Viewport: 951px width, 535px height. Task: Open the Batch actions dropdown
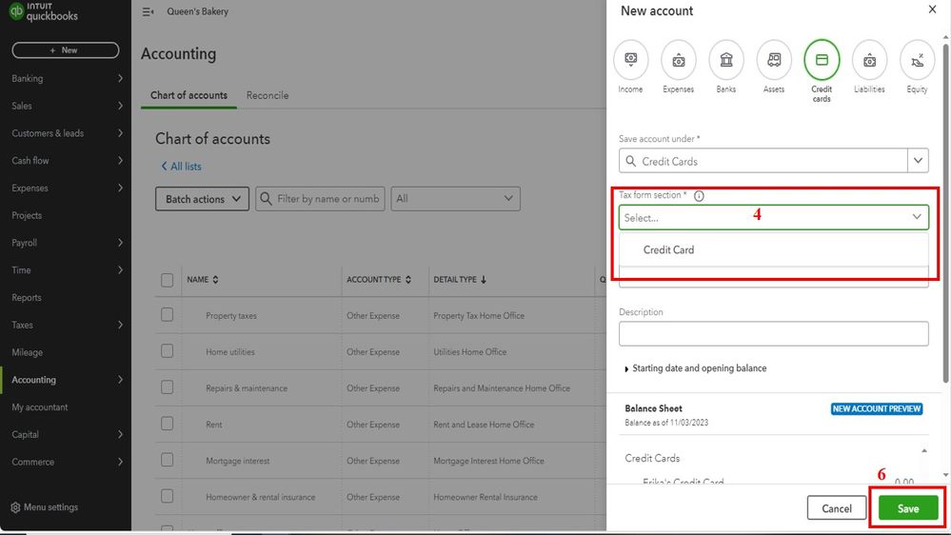pyautogui.click(x=202, y=199)
